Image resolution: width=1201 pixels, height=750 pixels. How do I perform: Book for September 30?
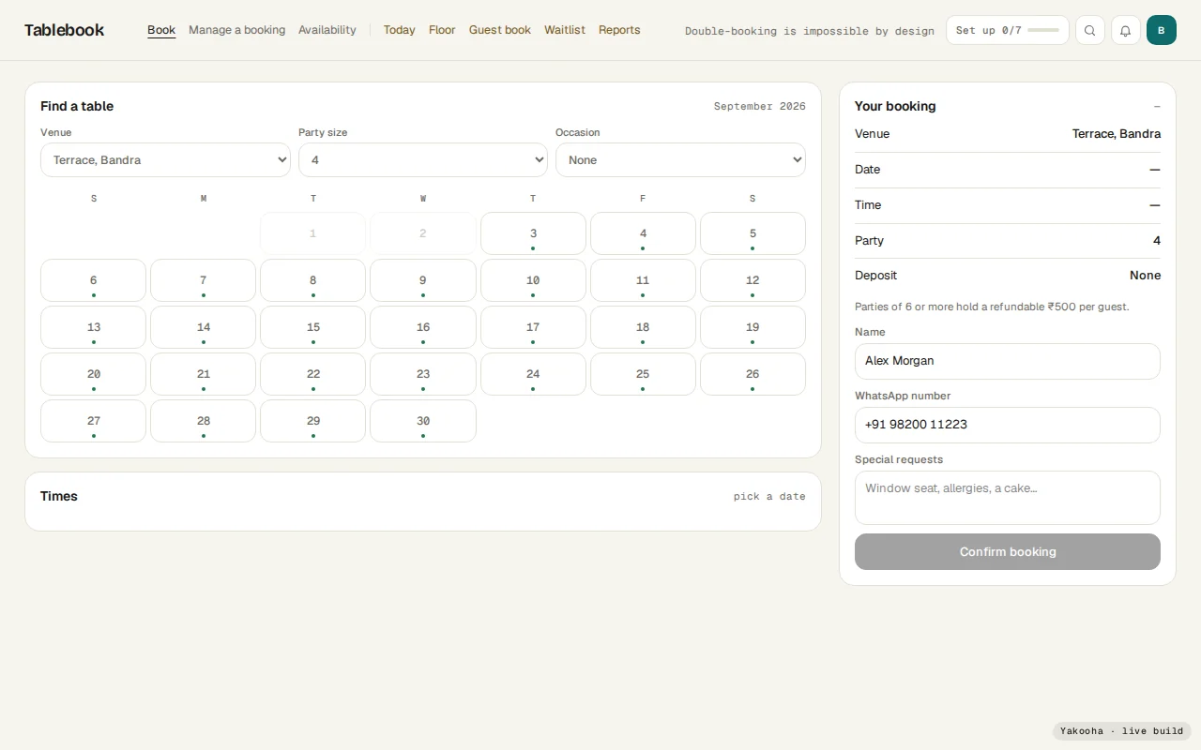pyautogui.click(x=423, y=421)
